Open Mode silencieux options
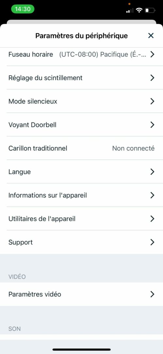This screenshot has width=163, height=354. tap(82, 101)
